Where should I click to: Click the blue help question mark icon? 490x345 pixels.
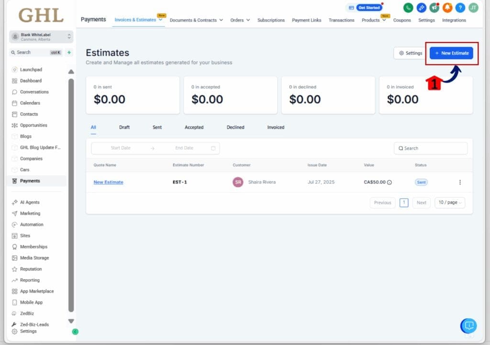[460, 8]
